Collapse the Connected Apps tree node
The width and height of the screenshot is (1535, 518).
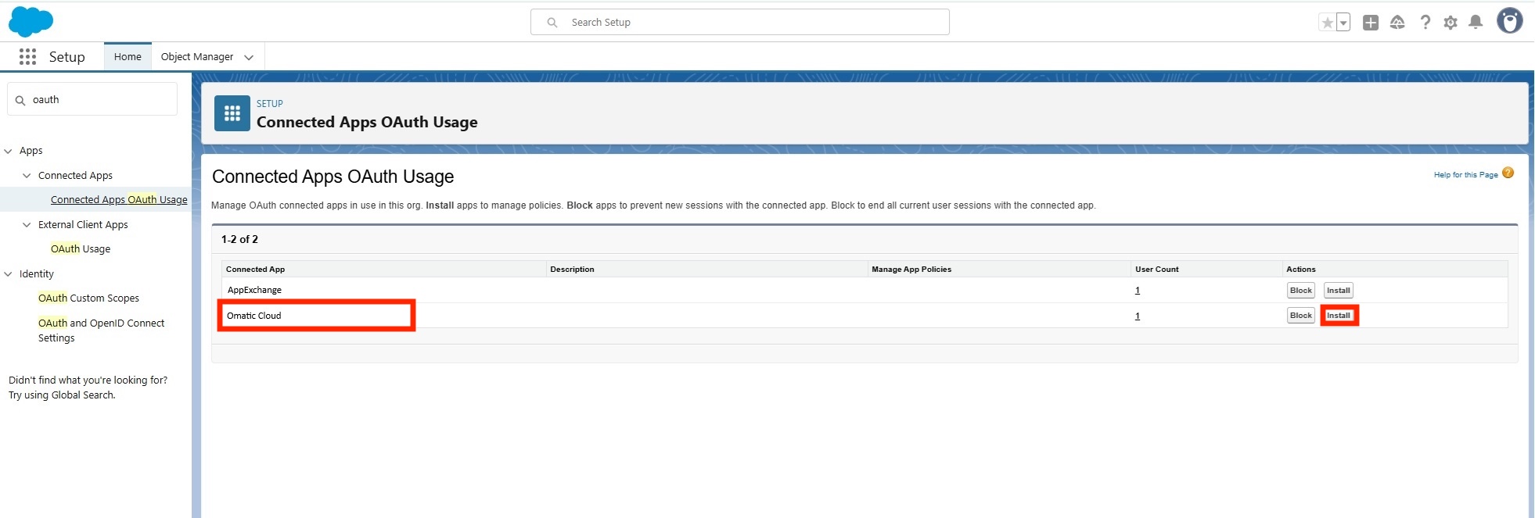(27, 176)
